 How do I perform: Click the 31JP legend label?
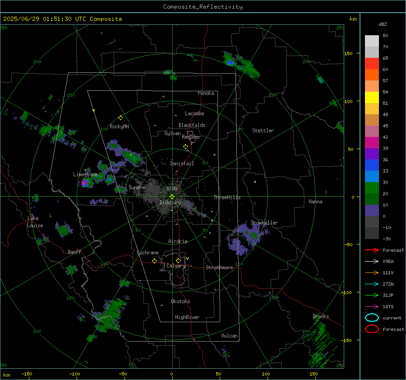point(388,295)
